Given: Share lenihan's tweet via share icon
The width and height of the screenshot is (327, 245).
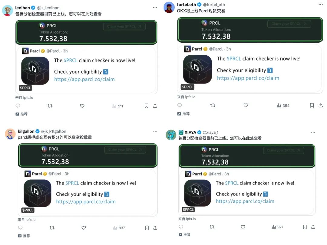Looking at the screenshot, I should click(155, 106).
